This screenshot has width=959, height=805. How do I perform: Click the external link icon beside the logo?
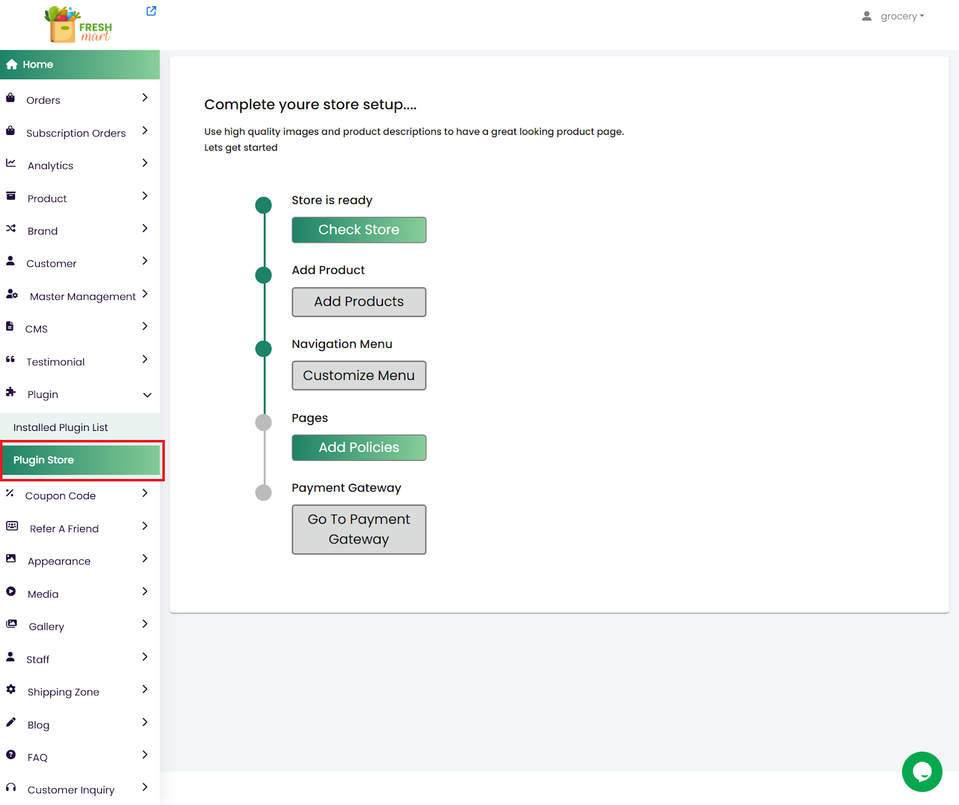click(151, 11)
